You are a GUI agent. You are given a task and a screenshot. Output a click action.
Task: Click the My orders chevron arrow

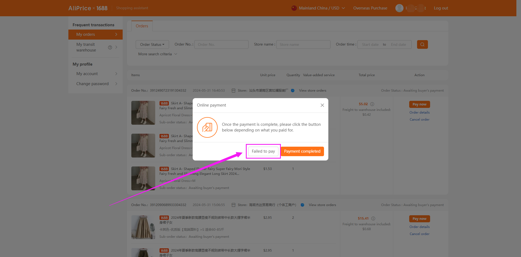pos(116,34)
